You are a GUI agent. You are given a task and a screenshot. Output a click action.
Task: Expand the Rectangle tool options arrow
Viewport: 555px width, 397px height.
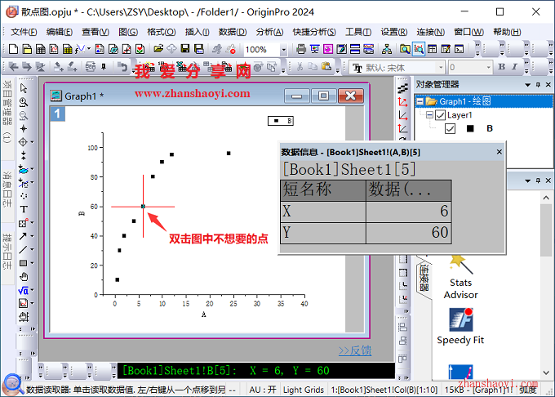pos(32,263)
